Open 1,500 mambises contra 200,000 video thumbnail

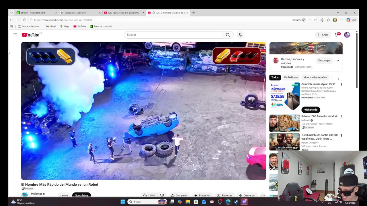284,142
